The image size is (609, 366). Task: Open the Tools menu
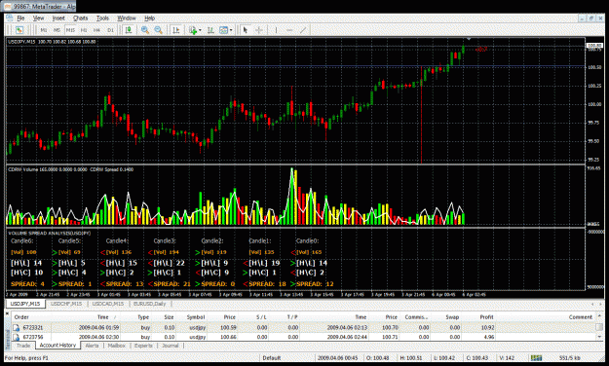pyautogui.click(x=102, y=18)
